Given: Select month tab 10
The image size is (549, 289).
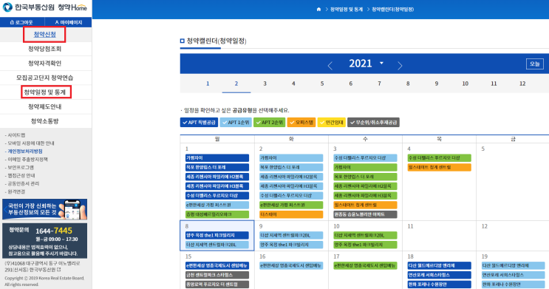Looking at the screenshot, I should (x=465, y=84).
